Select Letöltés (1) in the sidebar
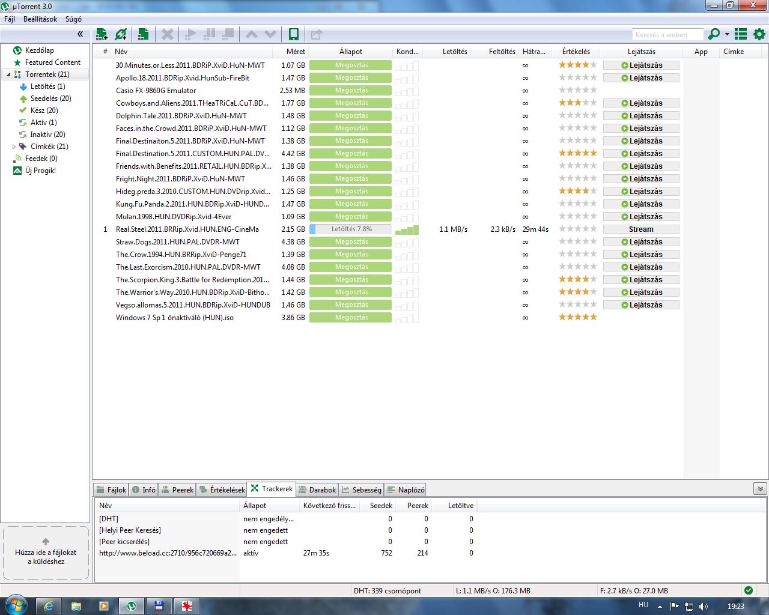The width and height of the screenshot is (769, 615). tap(48, 86)
